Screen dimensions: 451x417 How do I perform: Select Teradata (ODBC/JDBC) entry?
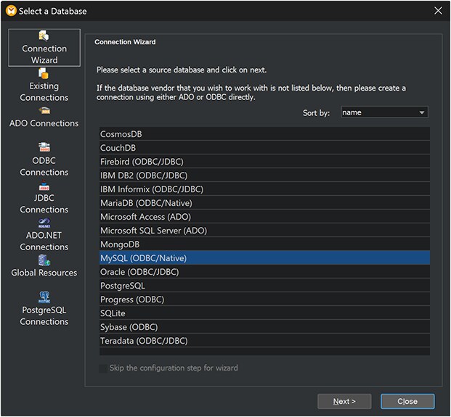click(264, 341)
